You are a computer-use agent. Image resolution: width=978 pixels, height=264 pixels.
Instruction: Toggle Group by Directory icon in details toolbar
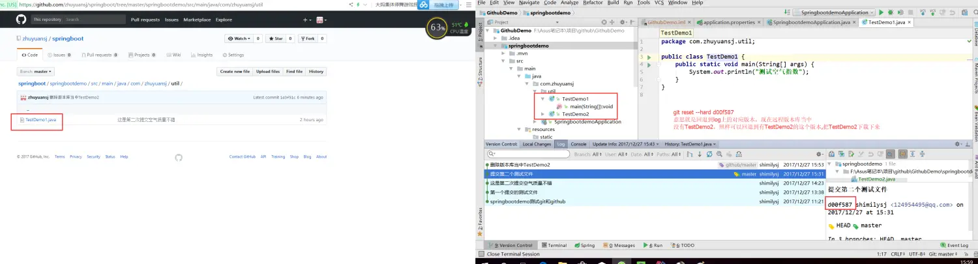click(x=902, y=154)
